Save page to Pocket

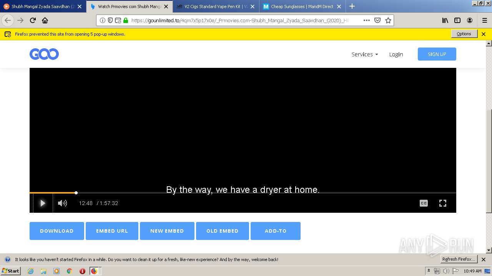(x=377, y=20)
